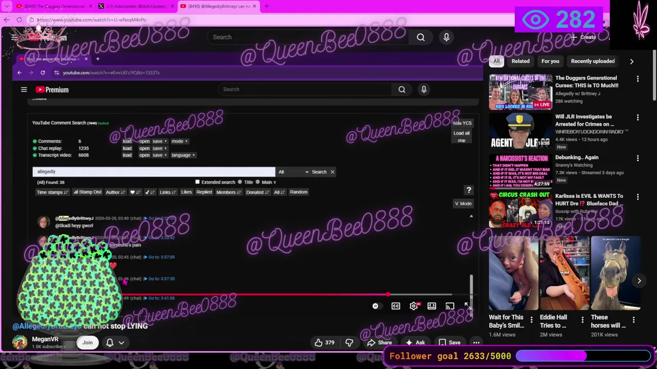Toggle the V Mode button

pos(463,203)
